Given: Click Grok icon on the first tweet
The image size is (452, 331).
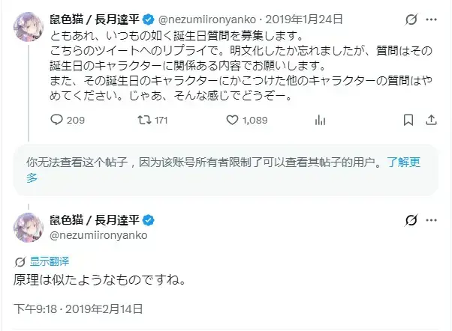Looking at the screenshot, I should pos(411,19).
